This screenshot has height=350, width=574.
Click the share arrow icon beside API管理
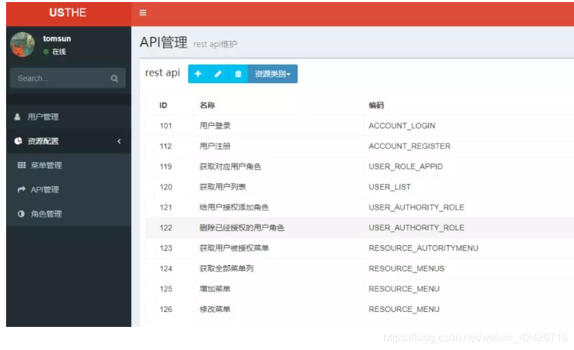click(x=22, y=190)
